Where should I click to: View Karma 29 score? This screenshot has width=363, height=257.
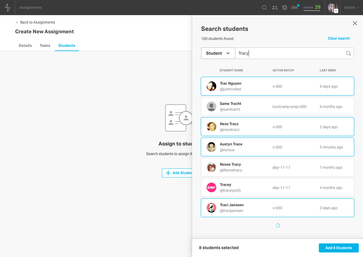[312, 7]
